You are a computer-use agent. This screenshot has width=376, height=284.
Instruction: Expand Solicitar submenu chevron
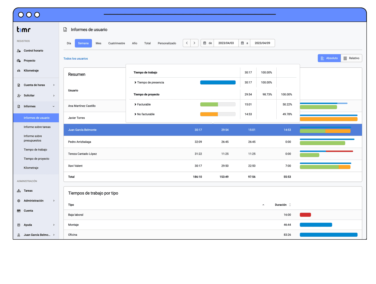(54, 96)
